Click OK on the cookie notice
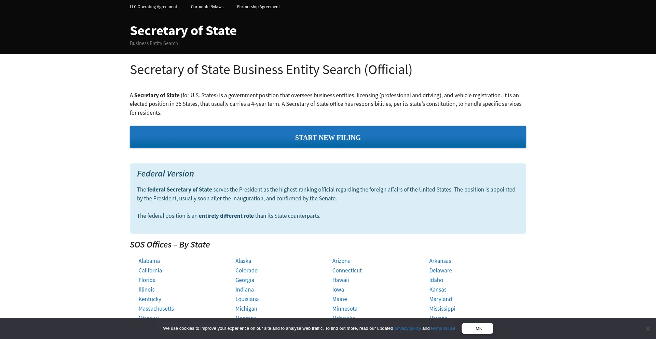Screen dimensions: 656x339 pos(477,328)
